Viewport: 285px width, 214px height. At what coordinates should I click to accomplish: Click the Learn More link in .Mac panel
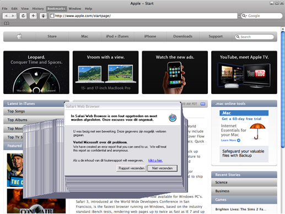228,140
